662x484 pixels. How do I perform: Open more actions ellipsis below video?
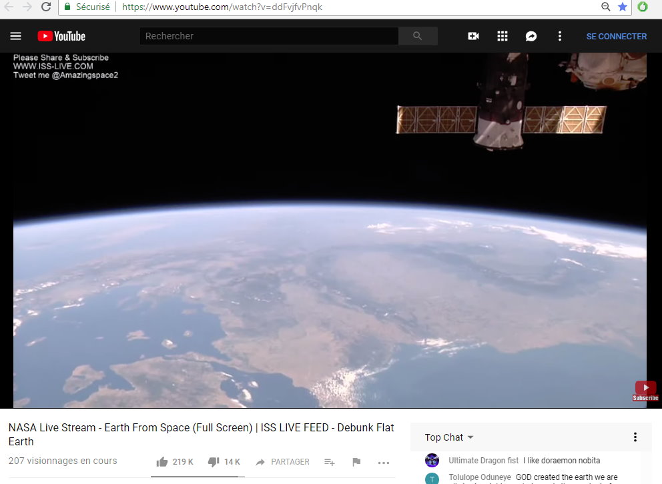coord(384,463)
